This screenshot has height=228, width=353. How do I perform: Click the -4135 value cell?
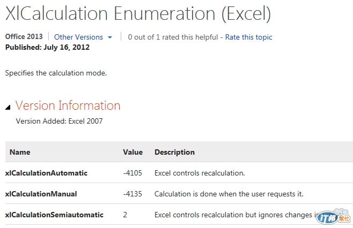tap(133, 194)
